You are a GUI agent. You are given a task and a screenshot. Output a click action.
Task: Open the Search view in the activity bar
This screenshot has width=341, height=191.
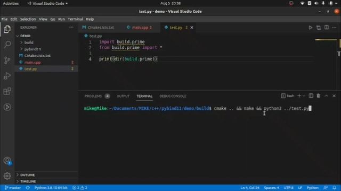7,45
